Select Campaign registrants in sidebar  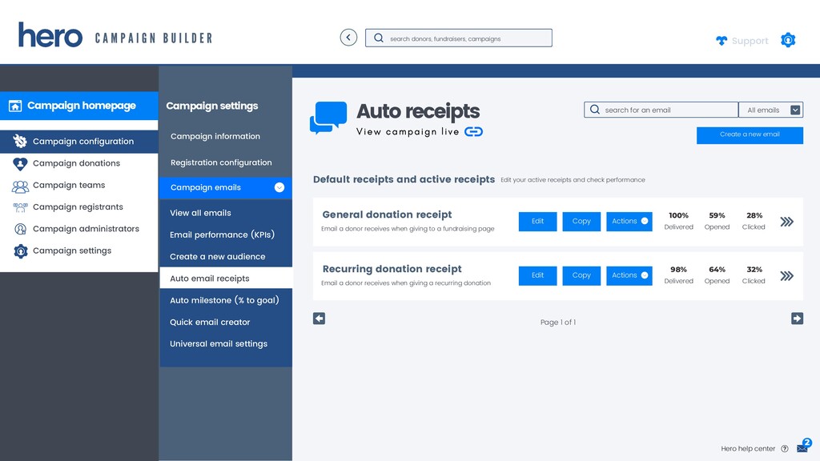(79, 207)
